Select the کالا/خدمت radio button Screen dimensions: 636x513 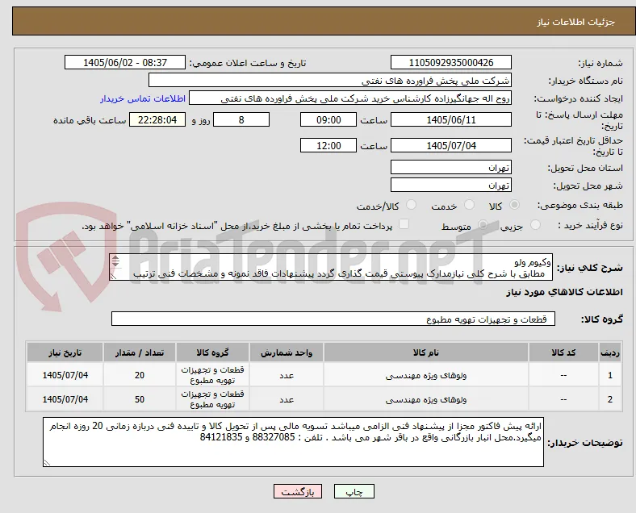coord(412,205)
